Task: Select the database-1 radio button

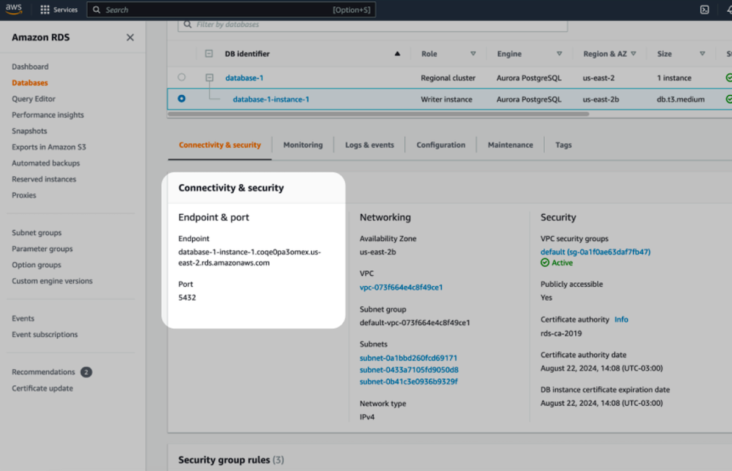Action: click(x=181, y=77)
